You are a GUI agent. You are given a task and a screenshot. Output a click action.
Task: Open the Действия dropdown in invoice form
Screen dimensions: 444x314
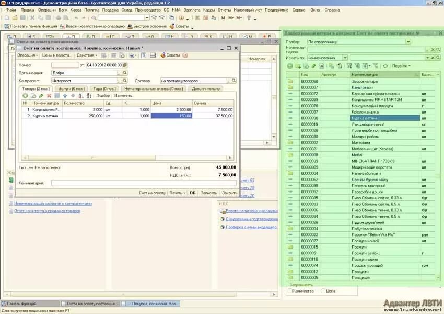[x=87, y=55]
